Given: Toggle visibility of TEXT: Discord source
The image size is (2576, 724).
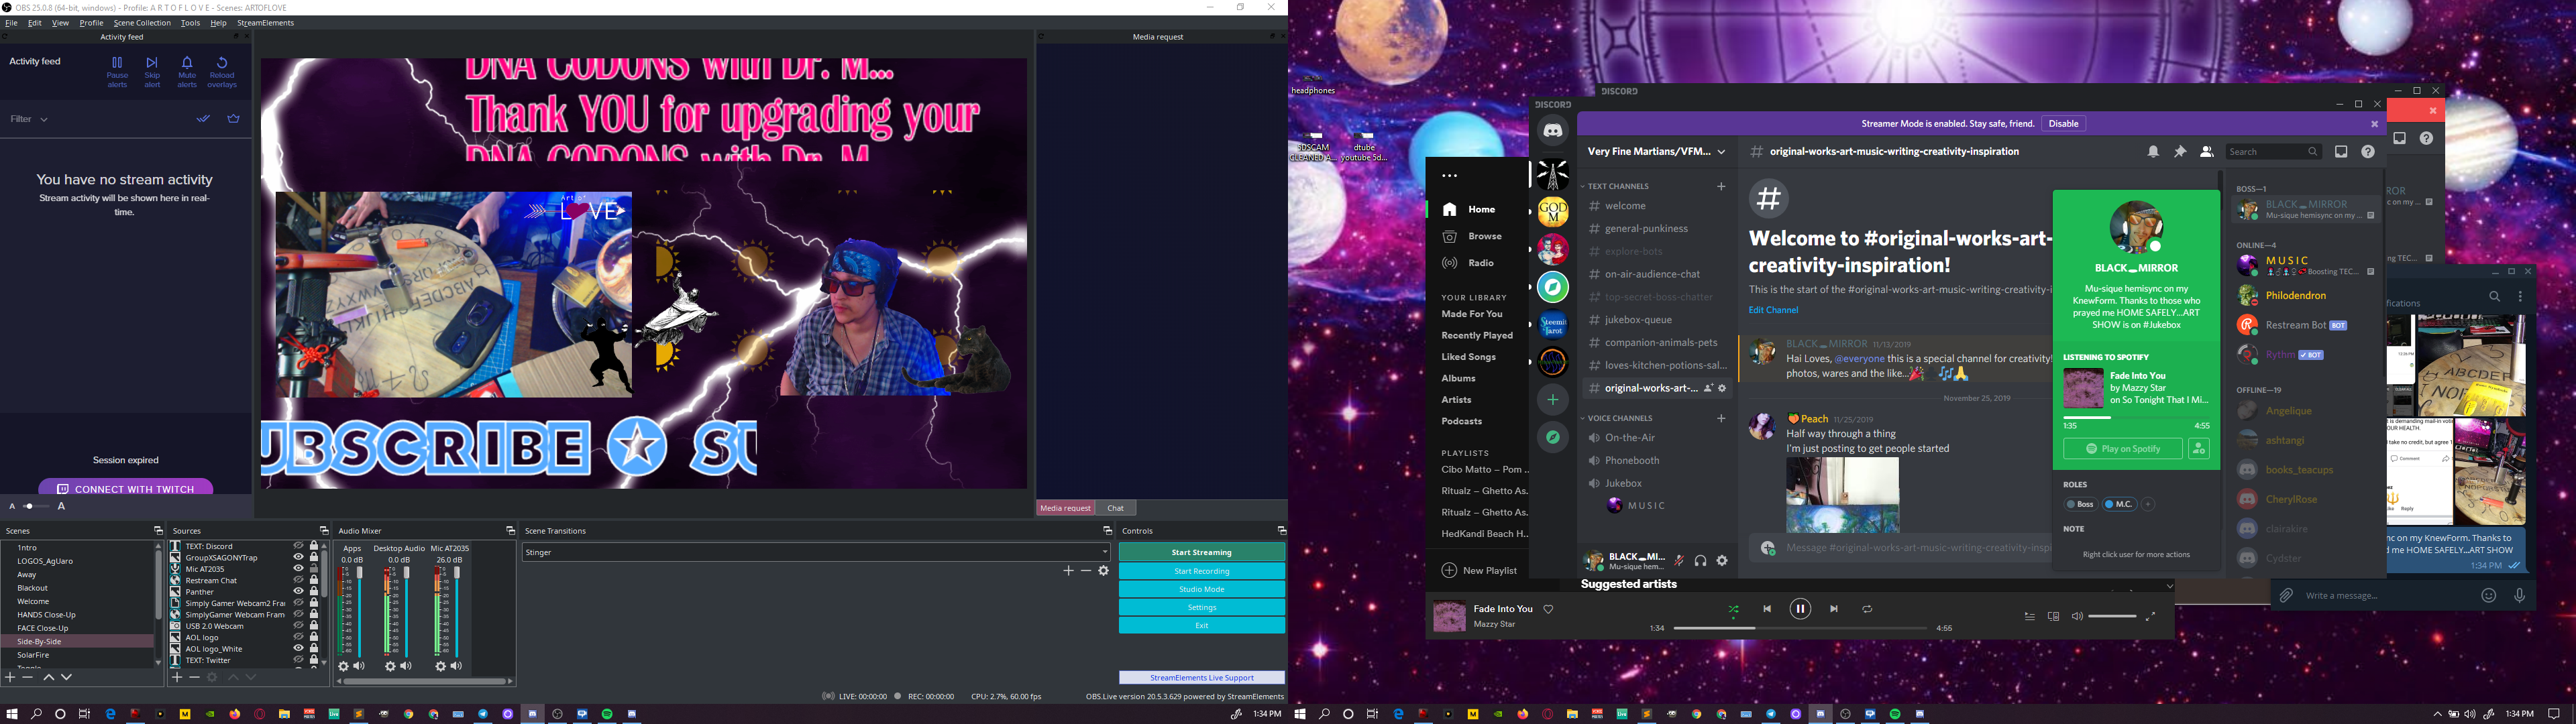Looking at the screenshot, I should point(298,546).
